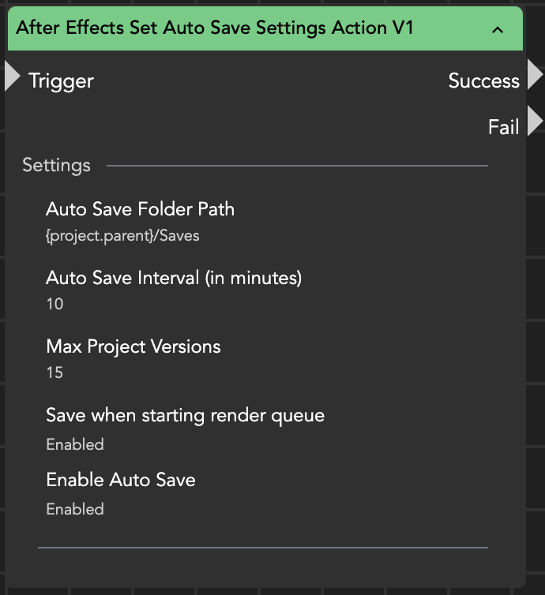
Task: Click the Fail output port arrow
Action: tap(535, 122)
